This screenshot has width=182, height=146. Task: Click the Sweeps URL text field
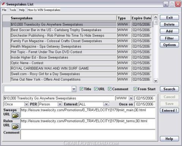click(88, 113)
